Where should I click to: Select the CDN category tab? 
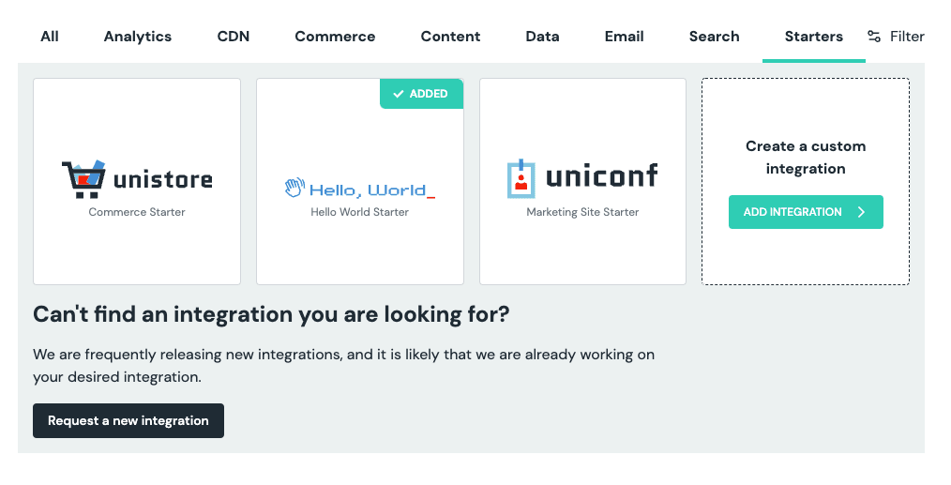[233, 37]
